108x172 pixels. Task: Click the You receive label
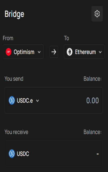coord(16,132)
